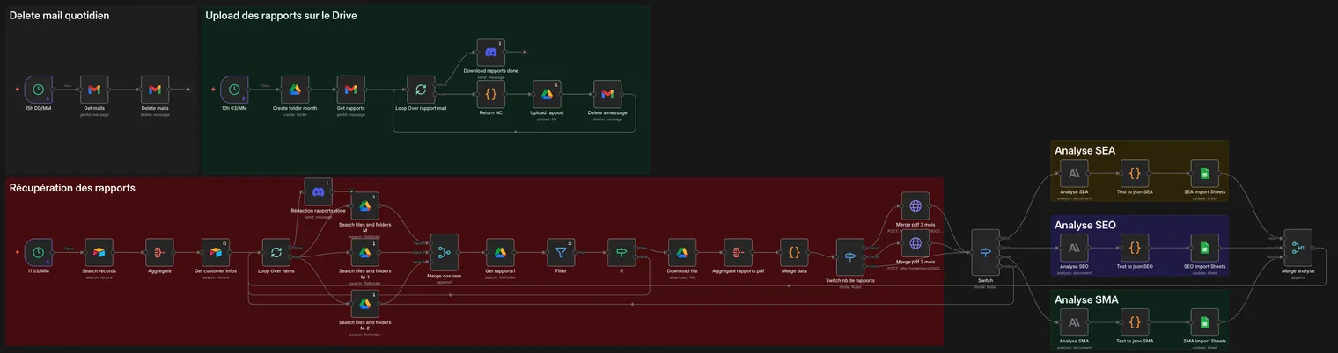1338x353 pixels.
Task: Open Search files and folders M-2 node
Action: [x=364, y=304]
